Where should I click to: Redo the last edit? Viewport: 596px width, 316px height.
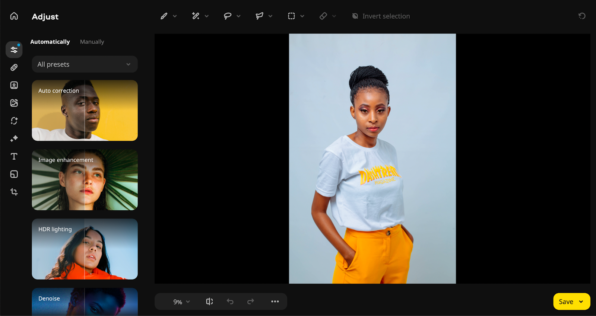coord(251,301)
